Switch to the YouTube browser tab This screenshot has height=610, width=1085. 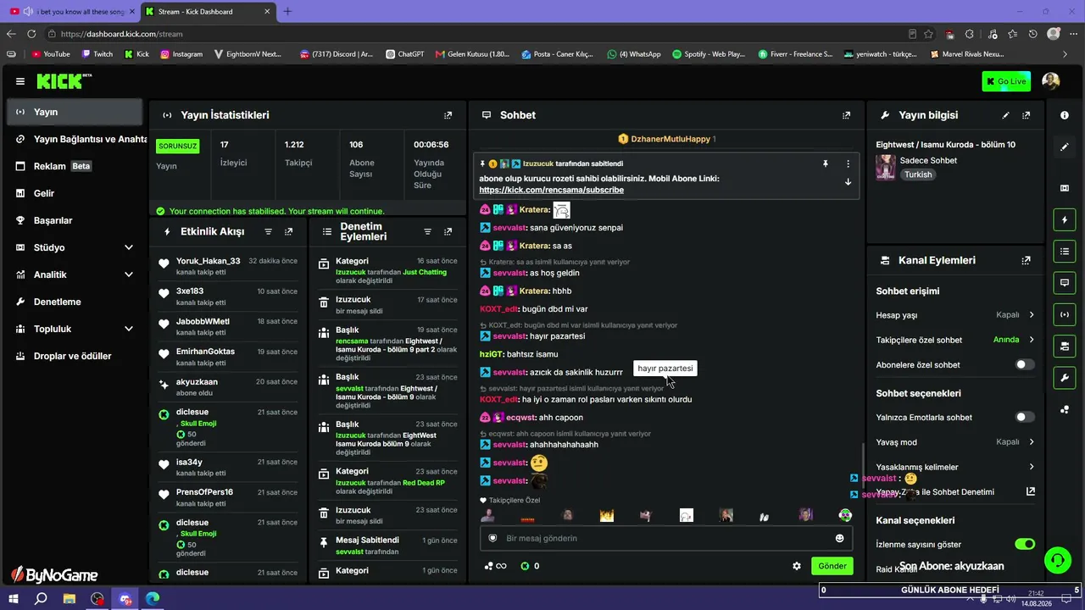pyautogui.click(x=71, y=12)
